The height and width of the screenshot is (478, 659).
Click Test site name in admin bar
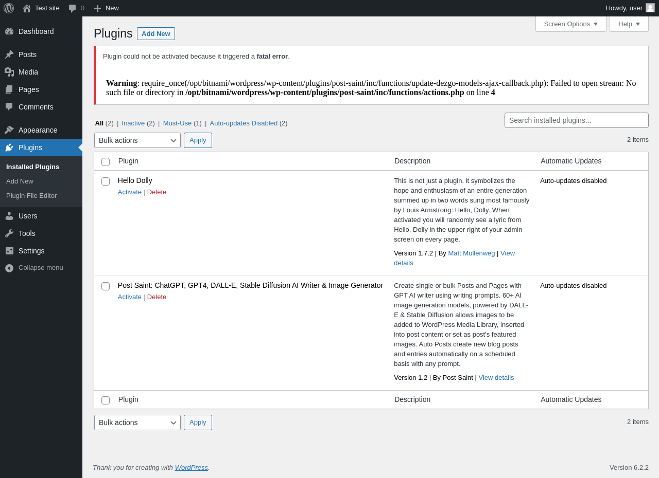[x=47, y=8]
